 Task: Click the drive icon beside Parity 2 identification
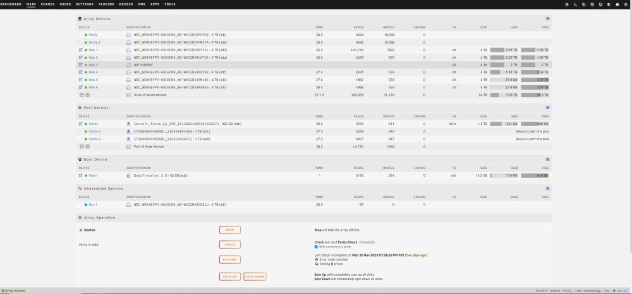(x=128, y=42)
